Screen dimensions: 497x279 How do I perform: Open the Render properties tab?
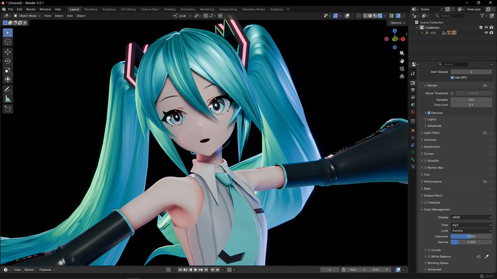[413, 83]
